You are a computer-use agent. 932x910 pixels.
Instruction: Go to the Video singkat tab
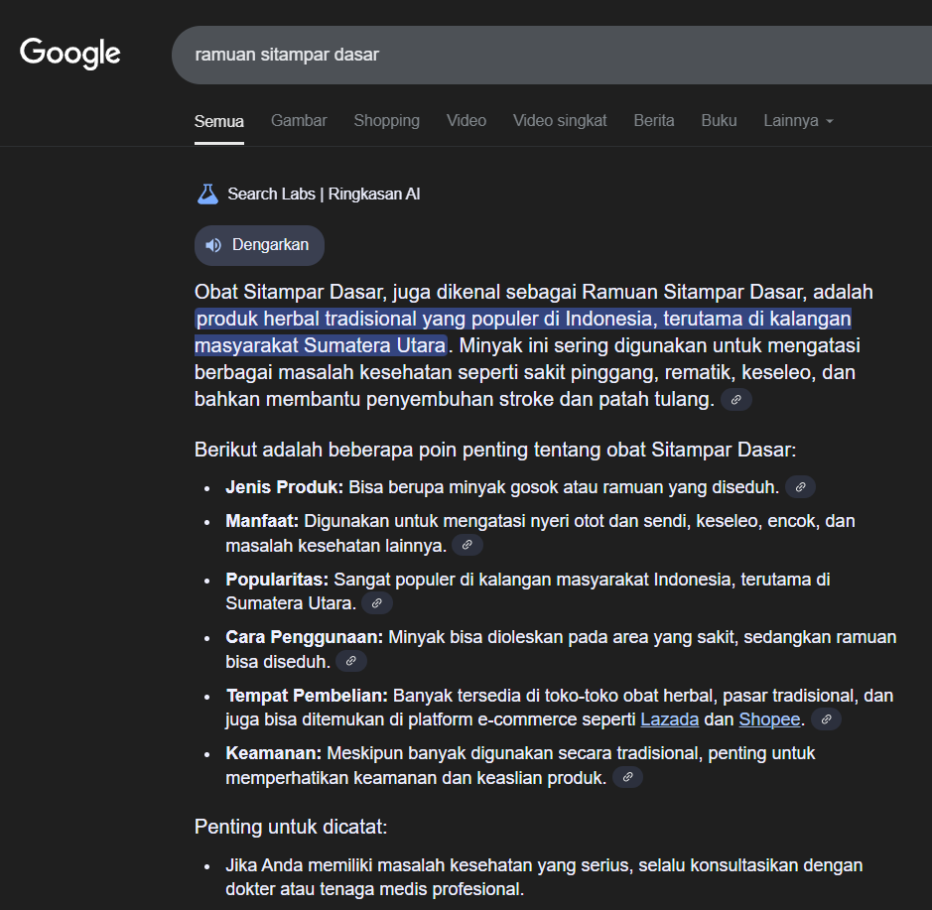point(560,121)
